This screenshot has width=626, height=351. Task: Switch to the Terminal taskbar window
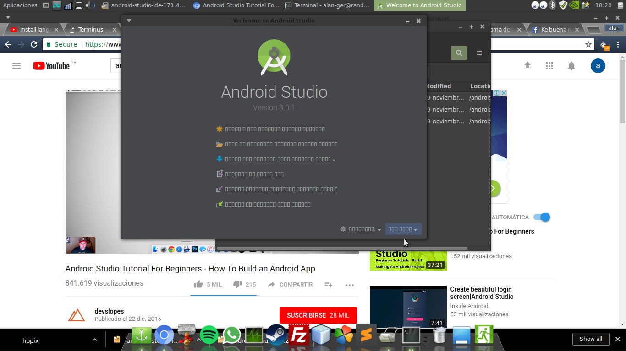pos(326,5)
